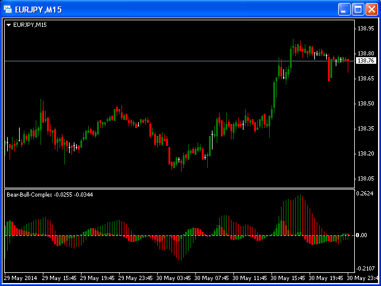
Task: Click the 138.80 price scale value
Action: (x=366, y=54)
